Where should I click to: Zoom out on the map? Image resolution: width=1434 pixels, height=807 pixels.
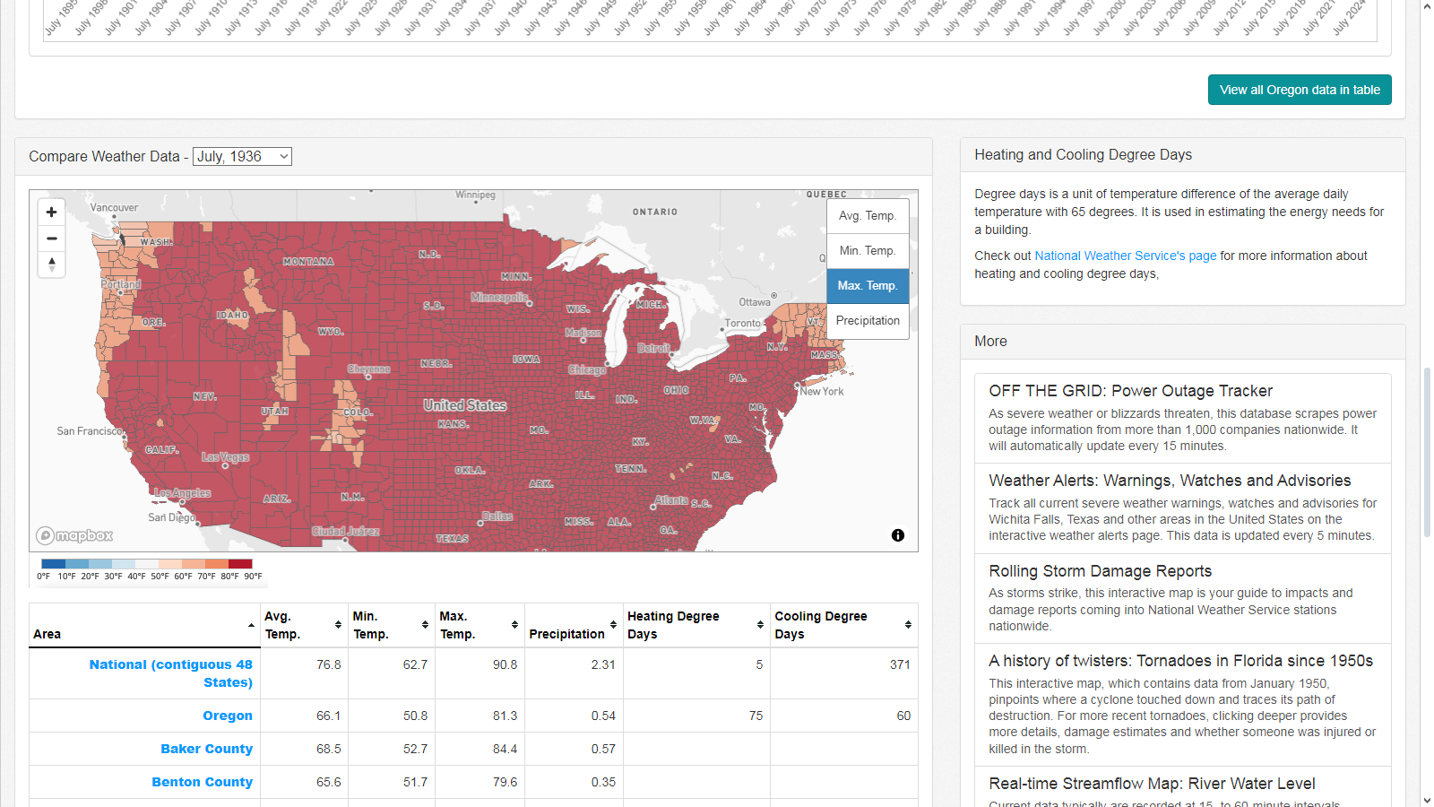(x=51, y=239)
